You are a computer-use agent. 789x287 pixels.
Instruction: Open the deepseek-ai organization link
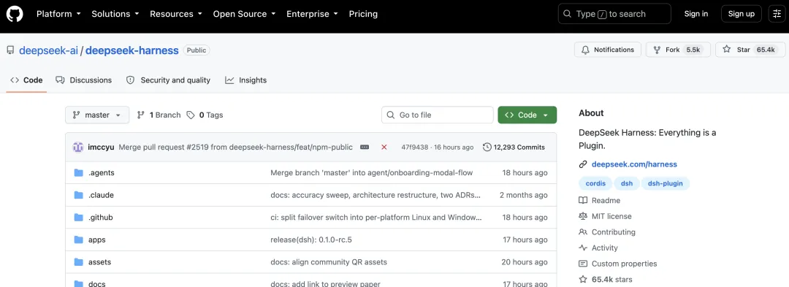[48, 50]
